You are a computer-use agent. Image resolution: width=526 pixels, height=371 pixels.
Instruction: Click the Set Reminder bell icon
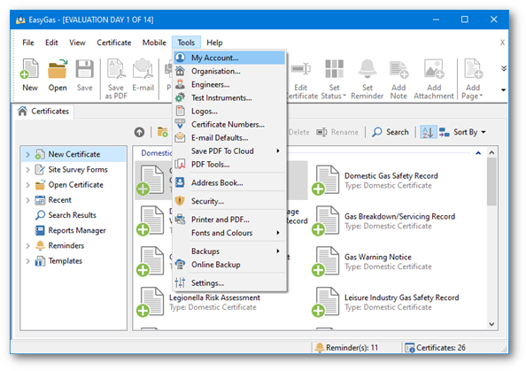[x=367, y=79]
